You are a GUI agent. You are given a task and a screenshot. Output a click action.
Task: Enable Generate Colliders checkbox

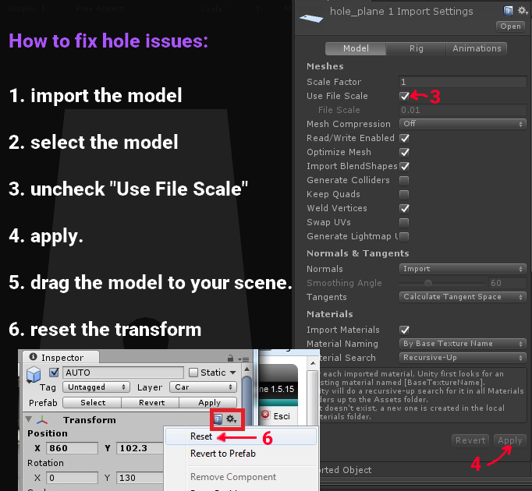[x=404, y=180]
